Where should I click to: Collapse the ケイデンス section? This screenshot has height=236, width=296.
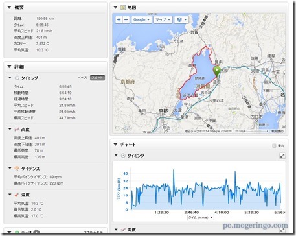point(10,168)
